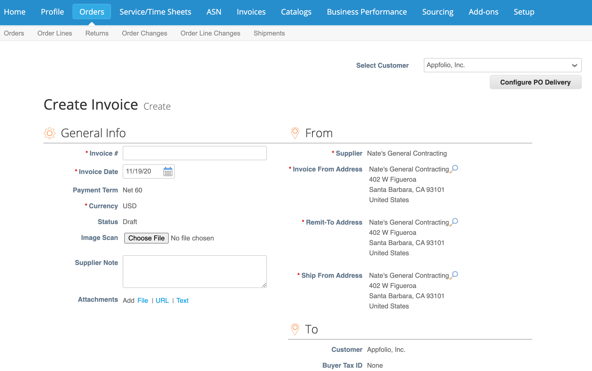Click the location pin icon beside To heading
The width and height of the screenshot is (592, 371).
point(295,329)
